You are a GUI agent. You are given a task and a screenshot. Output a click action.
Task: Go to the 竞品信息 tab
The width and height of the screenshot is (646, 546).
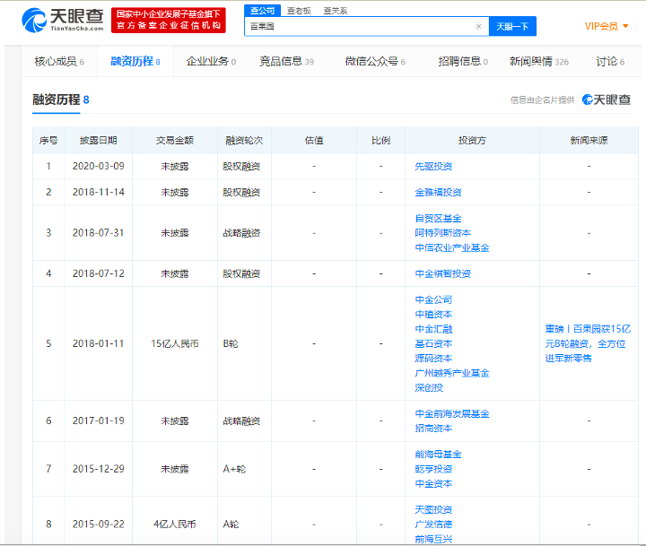pos(286,62)
